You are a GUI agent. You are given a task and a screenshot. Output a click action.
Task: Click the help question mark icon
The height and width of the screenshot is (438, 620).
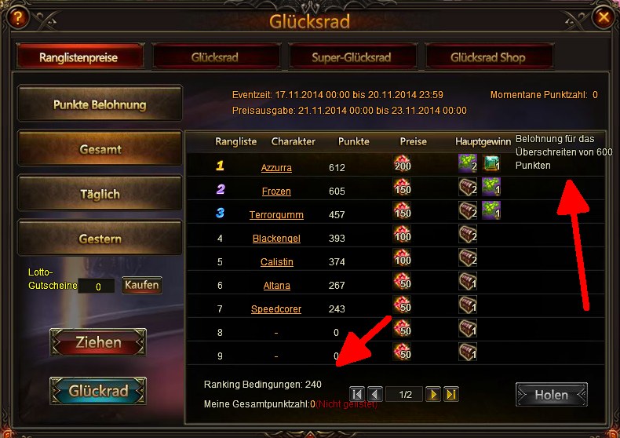click(18, 17)
